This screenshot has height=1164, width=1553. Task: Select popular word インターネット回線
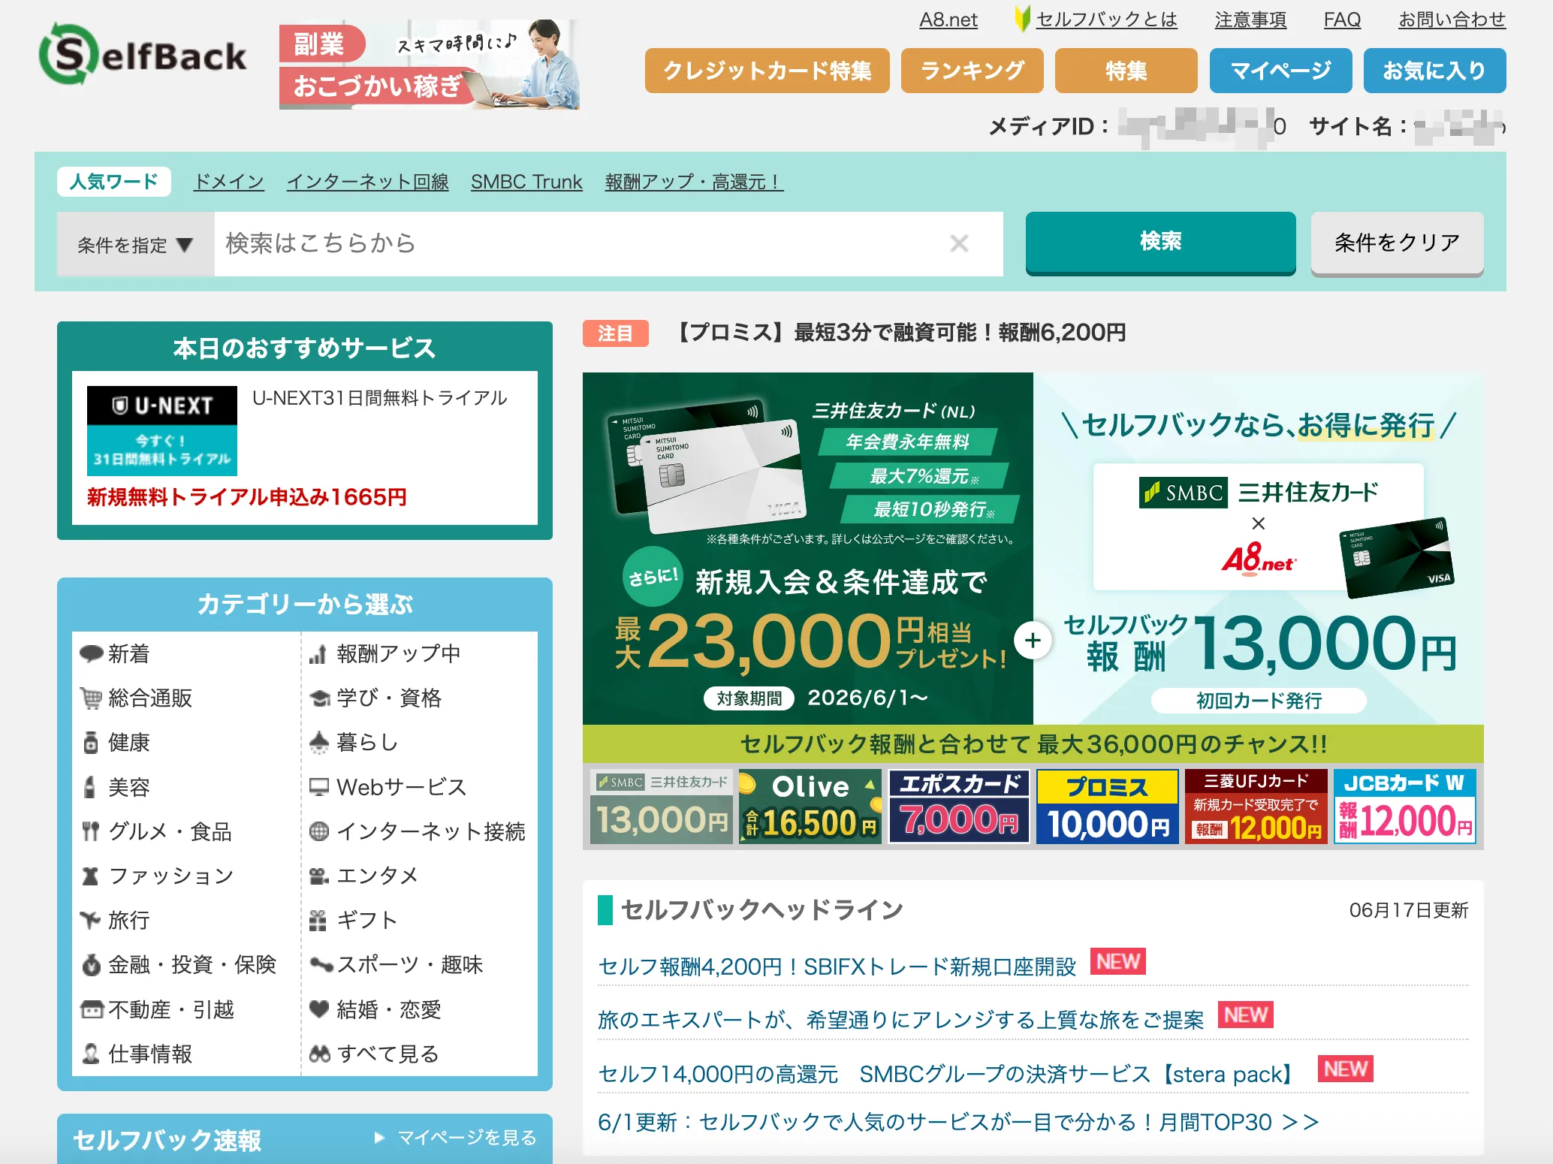click(368, 182)
